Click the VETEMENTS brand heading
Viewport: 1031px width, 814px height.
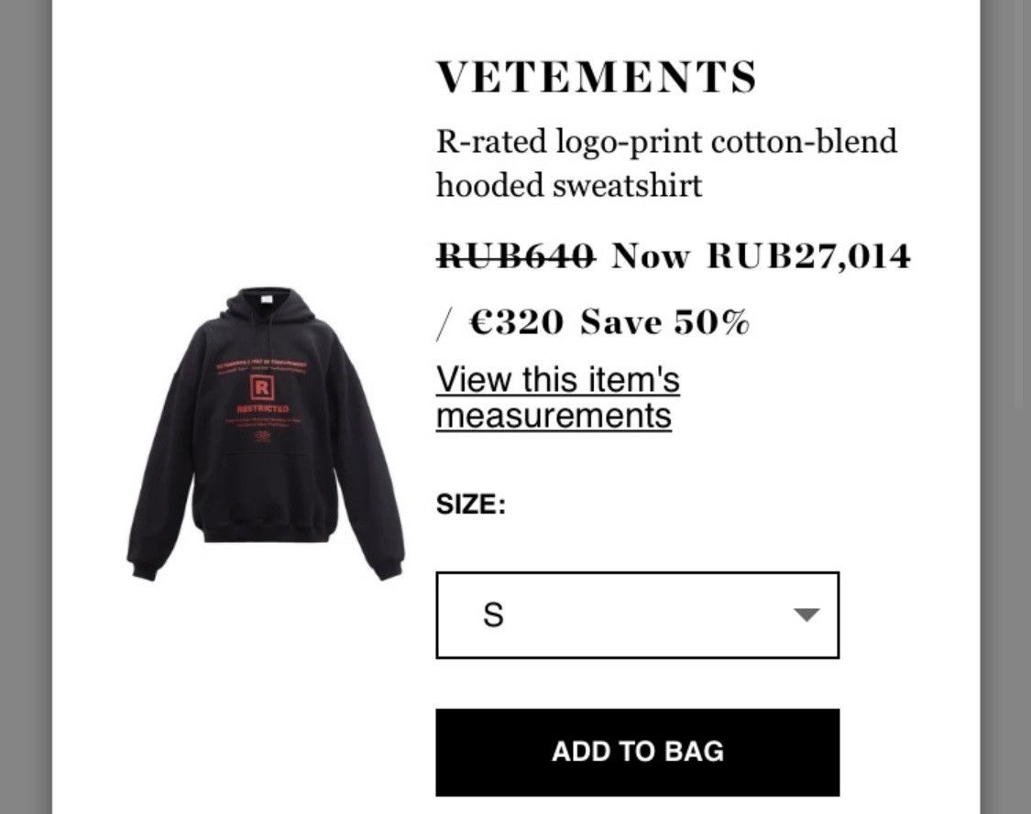tap(597, 77)
